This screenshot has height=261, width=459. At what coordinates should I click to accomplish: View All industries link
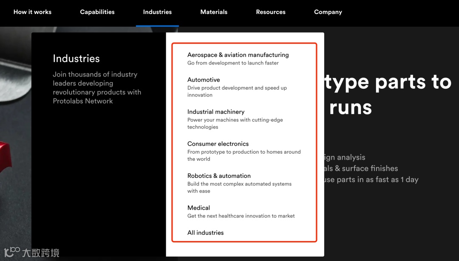pos(206,233)
